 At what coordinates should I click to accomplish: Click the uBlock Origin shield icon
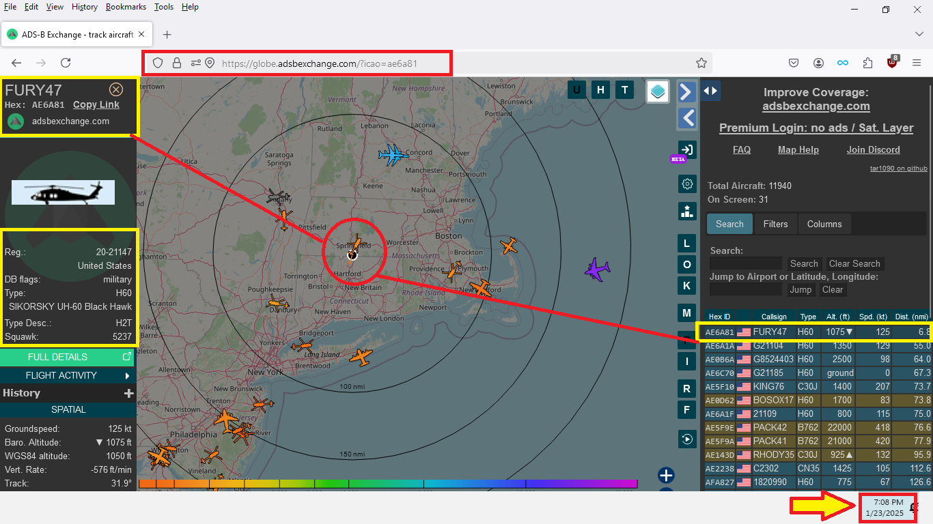click(892, 62)
